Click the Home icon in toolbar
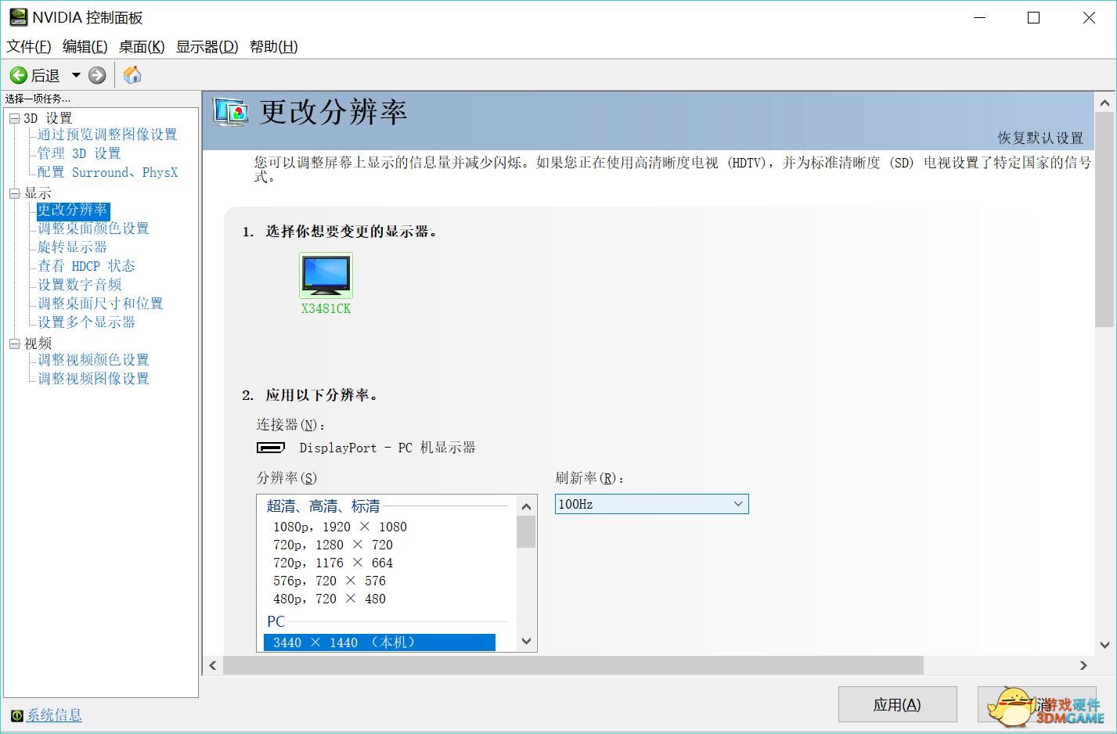This screenshot has width=1117, height=734. (x=132, y=75)
